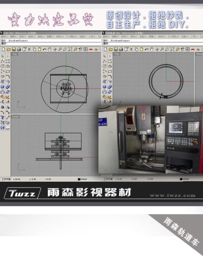Select the Pan hand tool in left window

coord(49,49)
